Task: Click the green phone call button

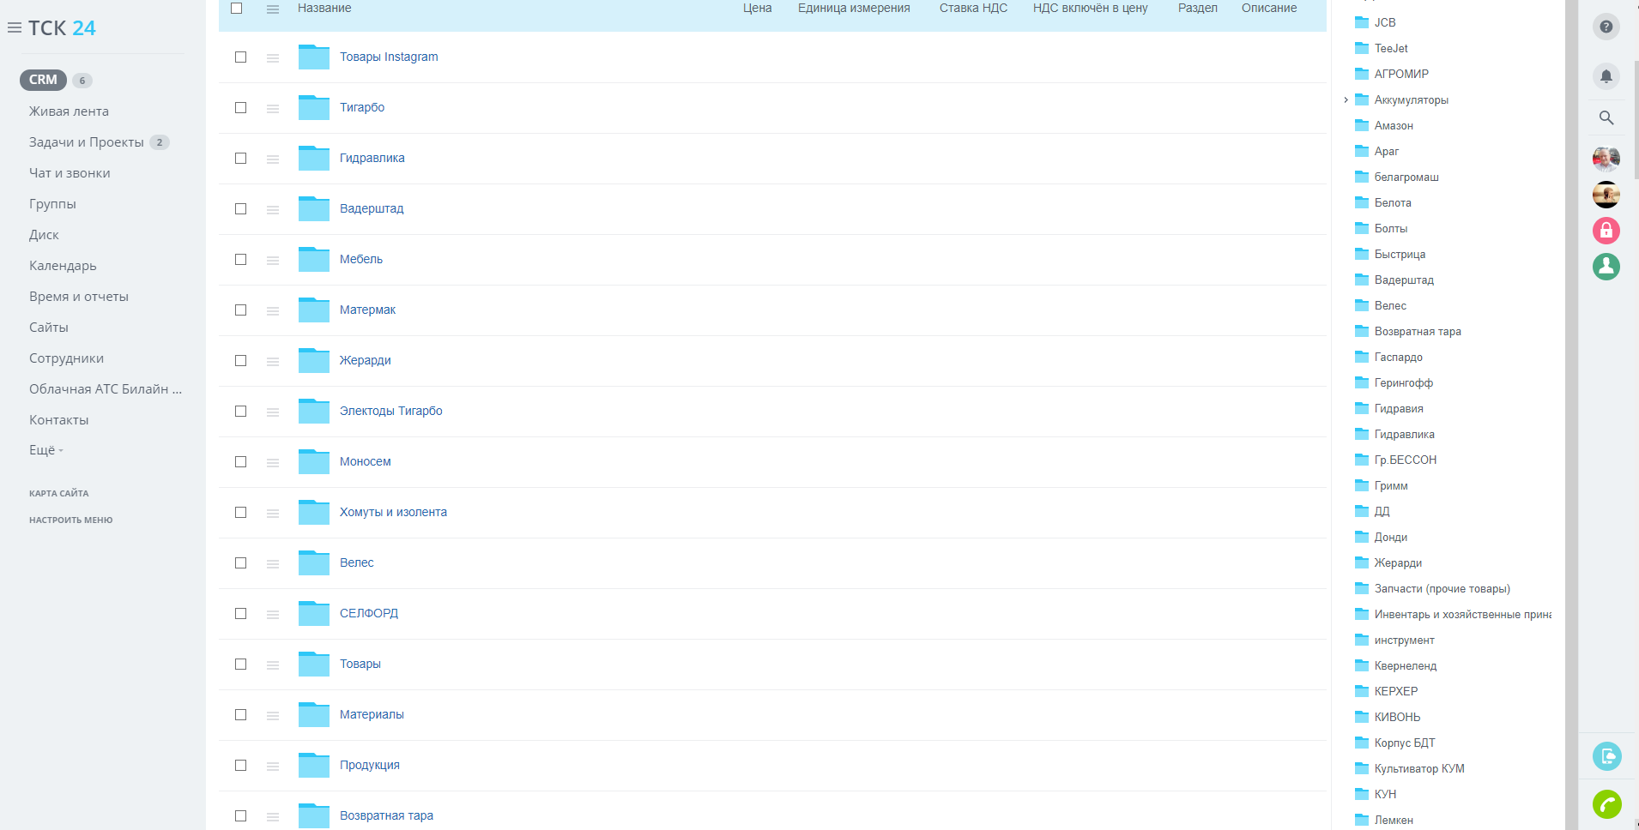Action: [1606, 804]
